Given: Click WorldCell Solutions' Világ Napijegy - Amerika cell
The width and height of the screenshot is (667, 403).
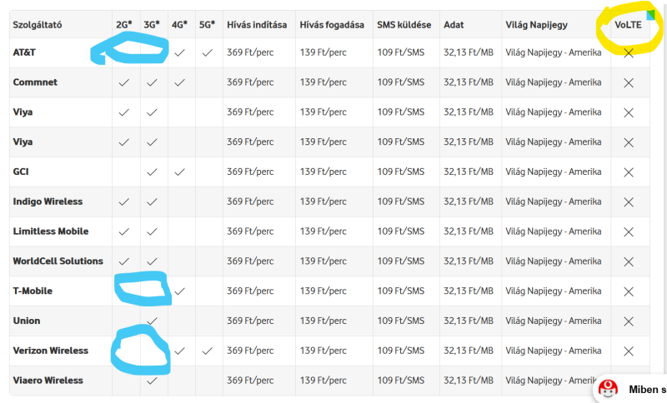Looking at the screenshot, I should click(x=554, y=261).
